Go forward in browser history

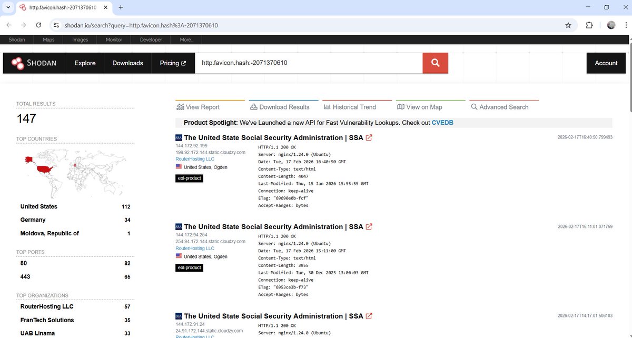click(x=24, y=25)
